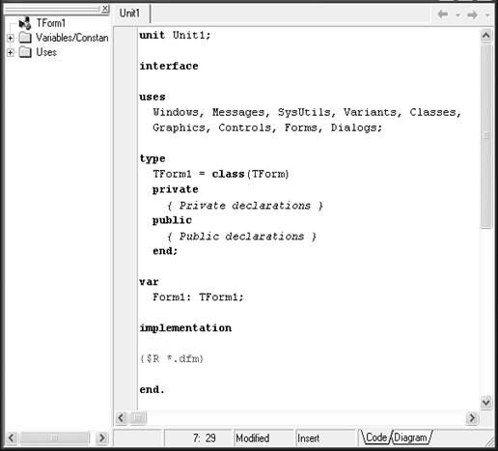Expand the Uses tree node
498x451 pixels.
(x=11, y=52)
